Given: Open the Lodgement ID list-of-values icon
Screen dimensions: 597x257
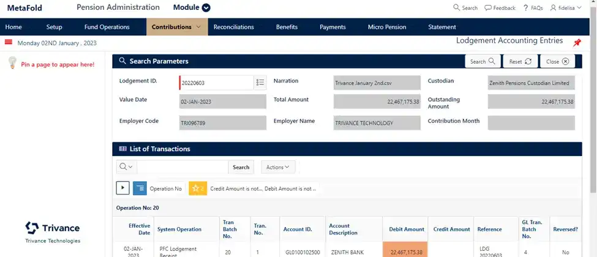Looking at the screenshot, I should (260, 83).
